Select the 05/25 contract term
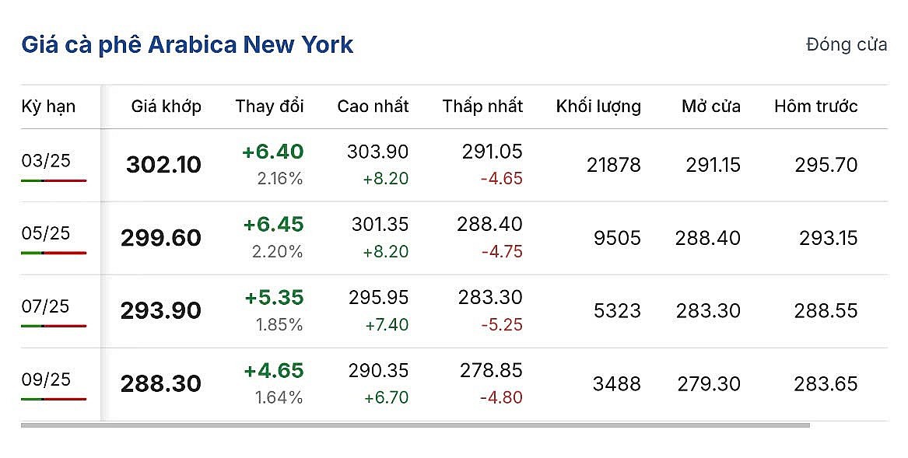Viewport: 908px width, 458px height. [x=46, y=233]
